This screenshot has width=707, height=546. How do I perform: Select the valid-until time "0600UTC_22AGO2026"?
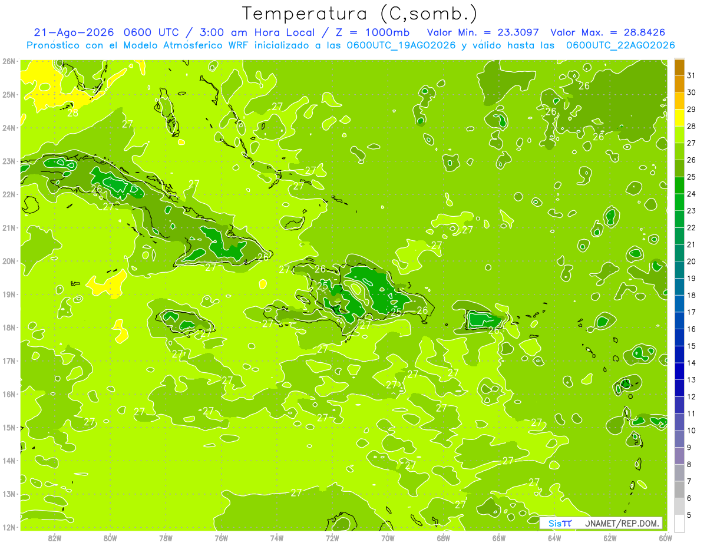pyautogui.click(x=620, y=45)
